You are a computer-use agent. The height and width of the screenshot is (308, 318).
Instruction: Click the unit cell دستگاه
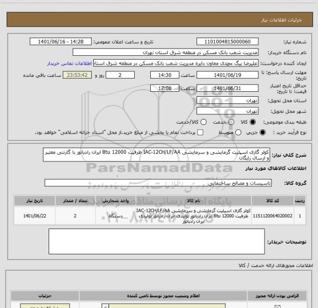click(115, 216)
